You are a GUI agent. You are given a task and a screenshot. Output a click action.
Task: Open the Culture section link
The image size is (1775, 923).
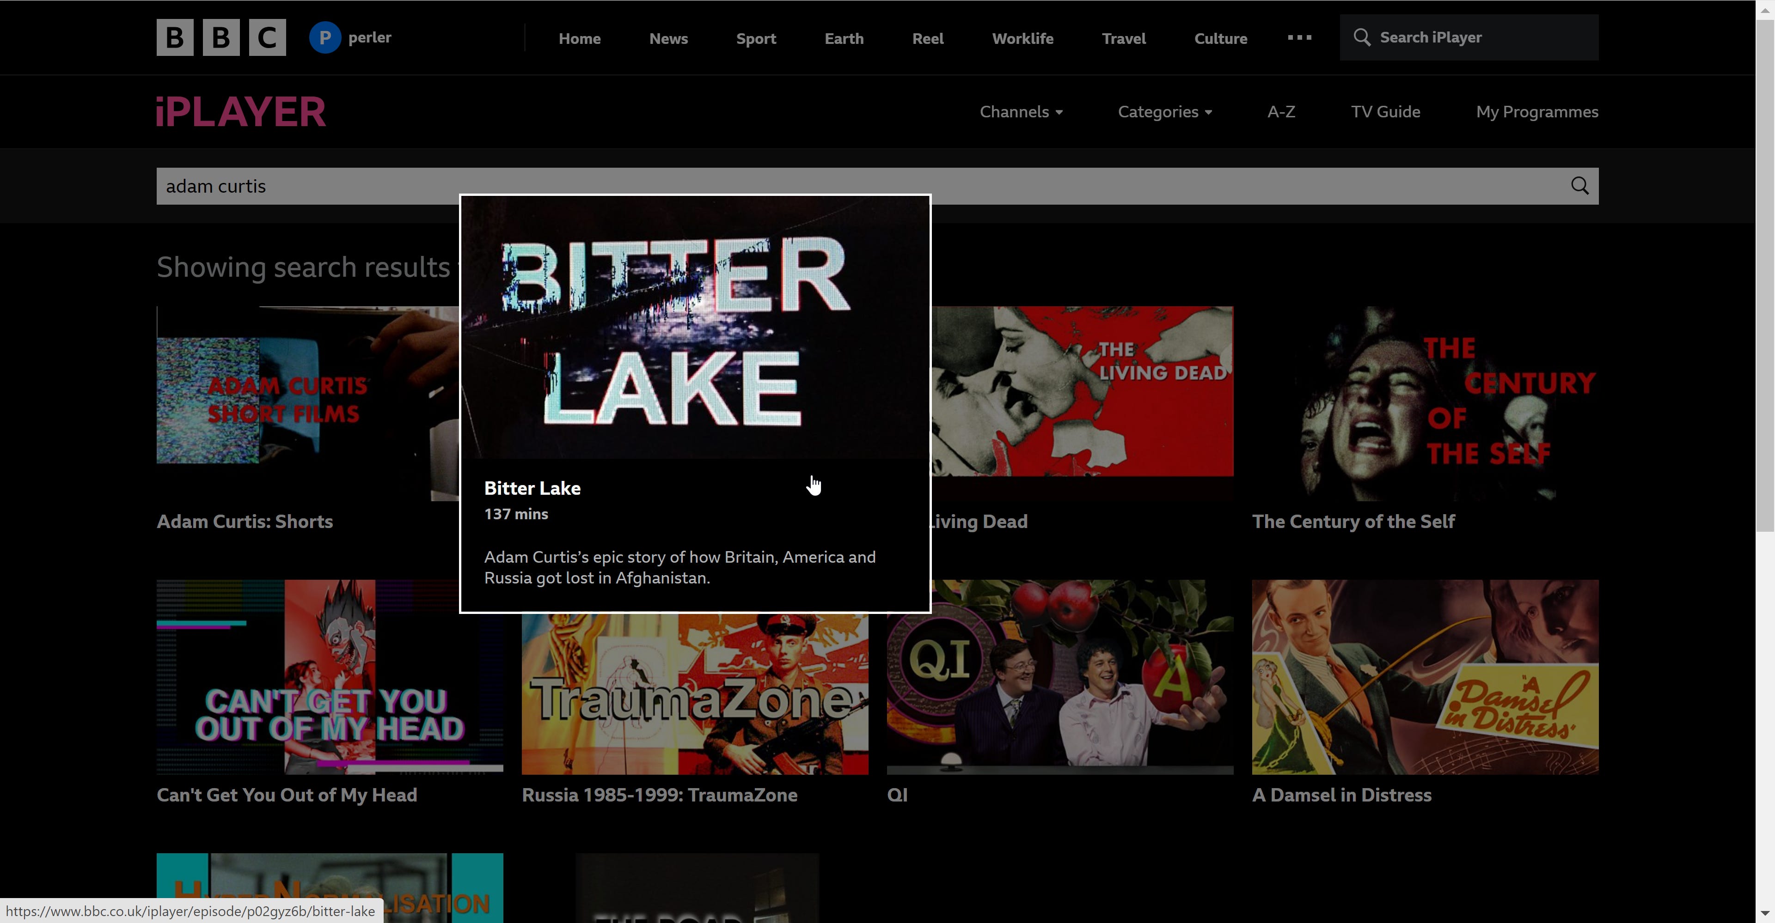click(x=1220, y=38)
